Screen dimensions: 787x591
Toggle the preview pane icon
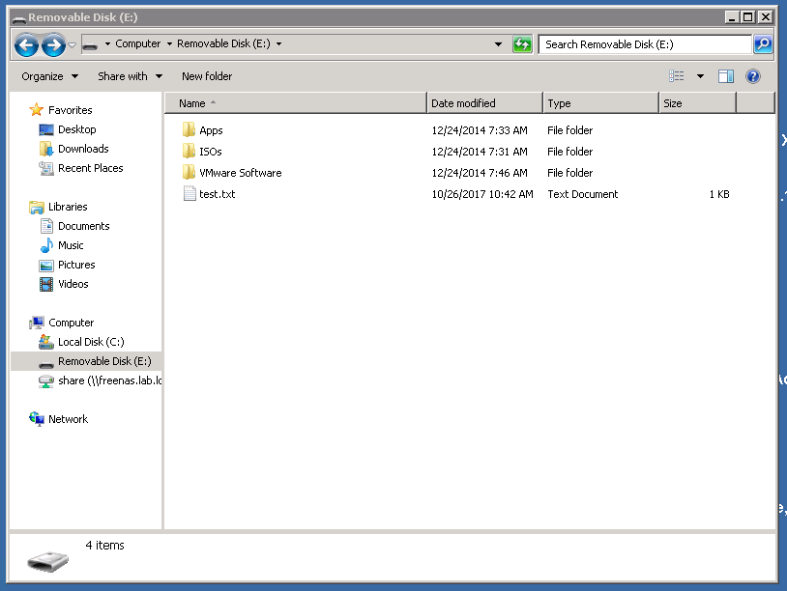pyautogui.click(x=726, y=76)
